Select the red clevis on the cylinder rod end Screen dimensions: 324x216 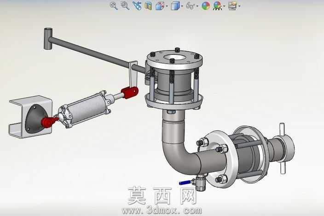(x=130, y=93)
